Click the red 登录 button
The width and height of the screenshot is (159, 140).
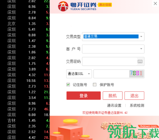[84, 96]
